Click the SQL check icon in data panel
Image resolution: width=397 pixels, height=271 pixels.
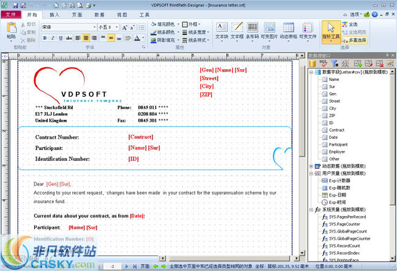pyautogui.click(x=323, y=63)
